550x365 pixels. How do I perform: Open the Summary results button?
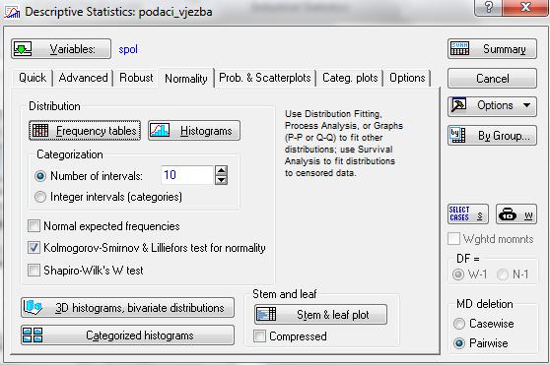coord(492,48)
